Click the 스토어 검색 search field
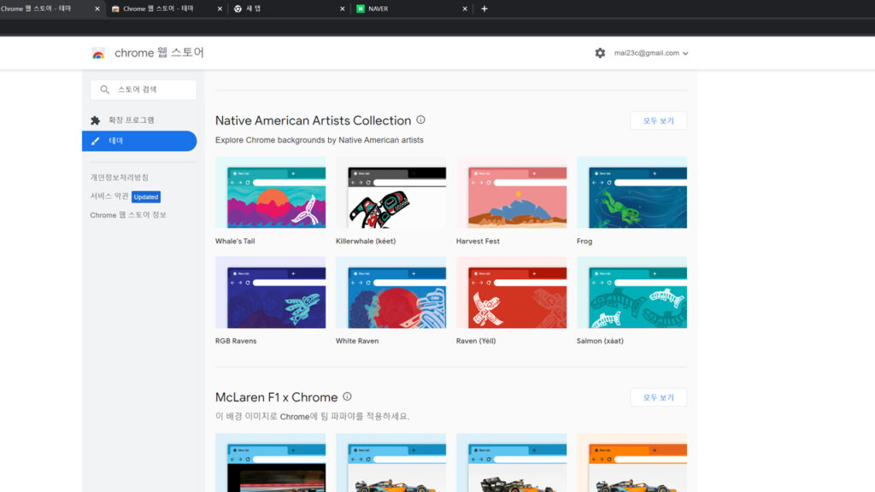 tap(144, 89)
